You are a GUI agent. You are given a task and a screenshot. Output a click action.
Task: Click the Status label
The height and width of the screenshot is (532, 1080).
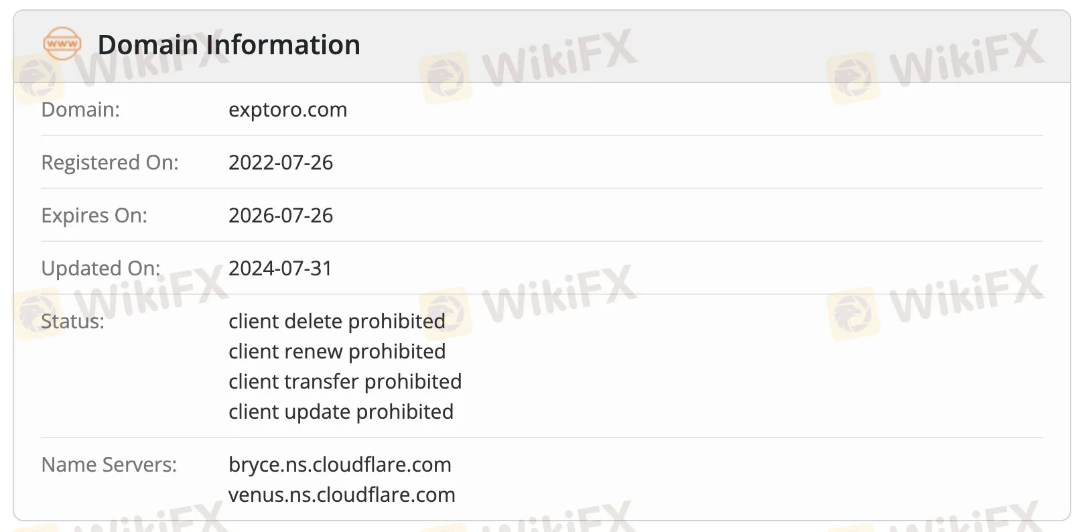pos(72,321)
